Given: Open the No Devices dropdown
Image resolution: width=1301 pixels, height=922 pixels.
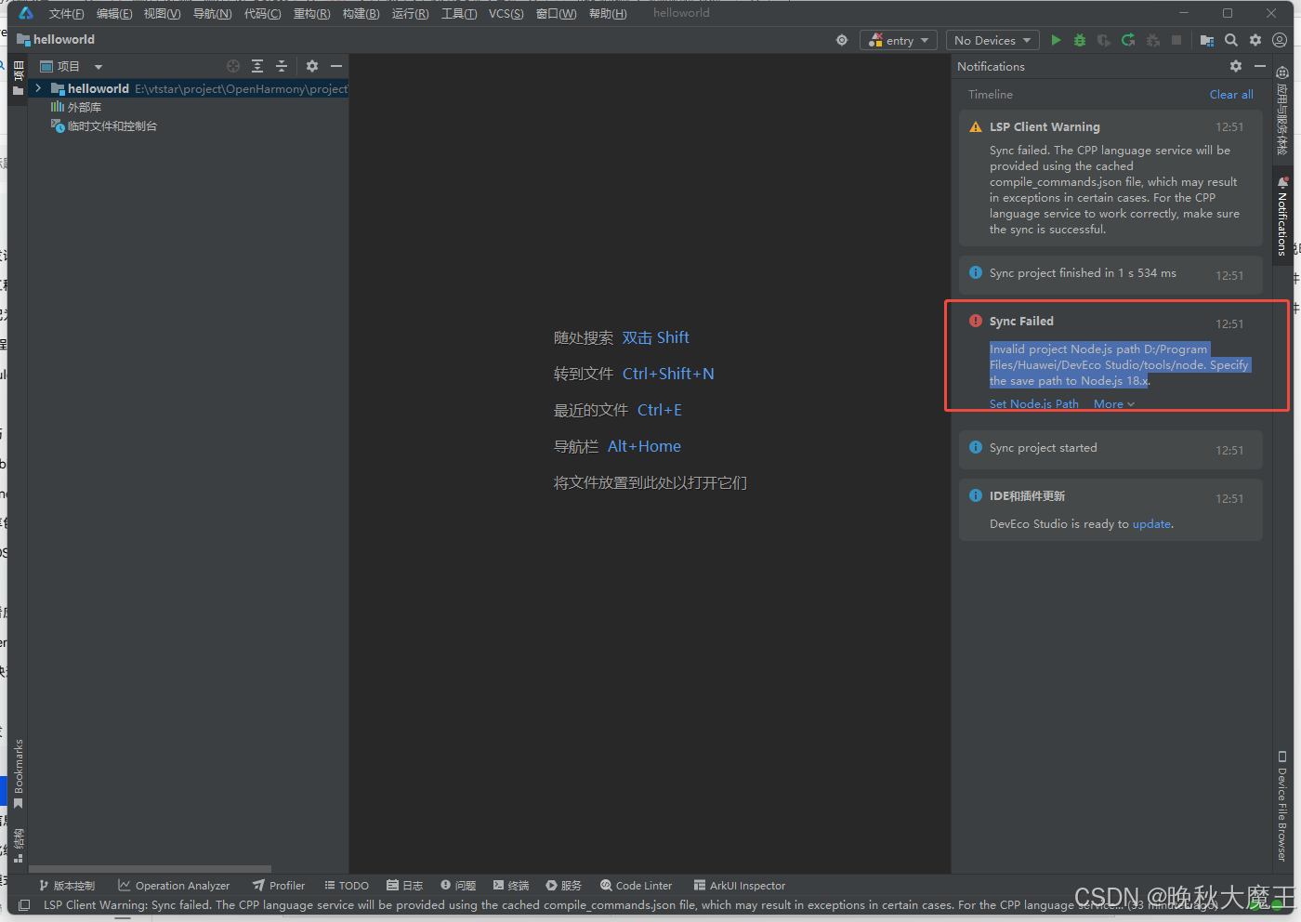Looking at the screenshot, I should (992, 40).
